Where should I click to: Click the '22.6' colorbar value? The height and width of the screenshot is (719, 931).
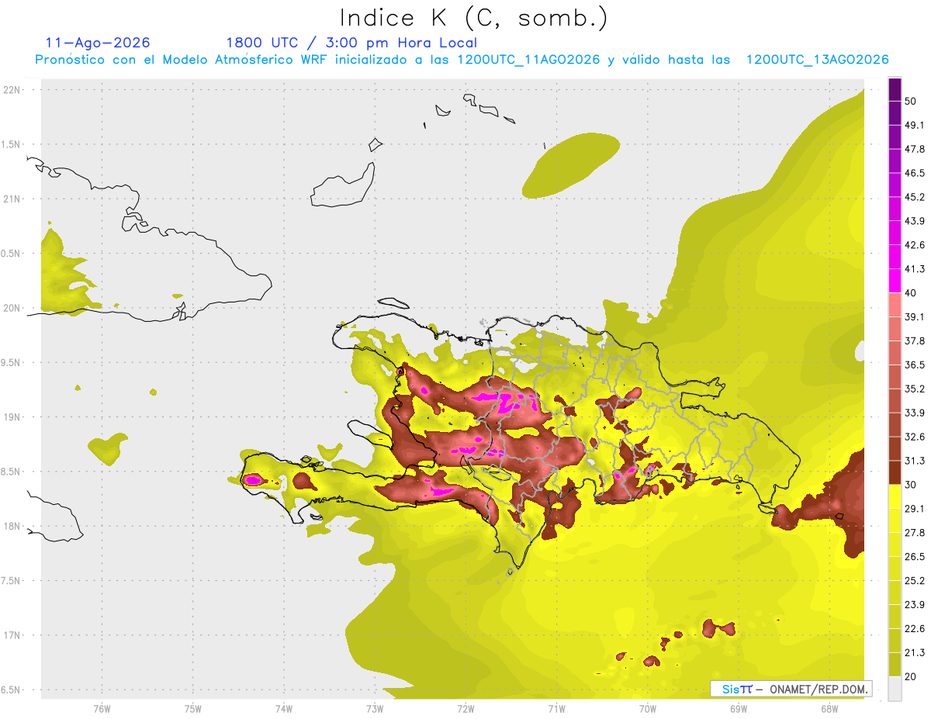(x=915, y=629)
